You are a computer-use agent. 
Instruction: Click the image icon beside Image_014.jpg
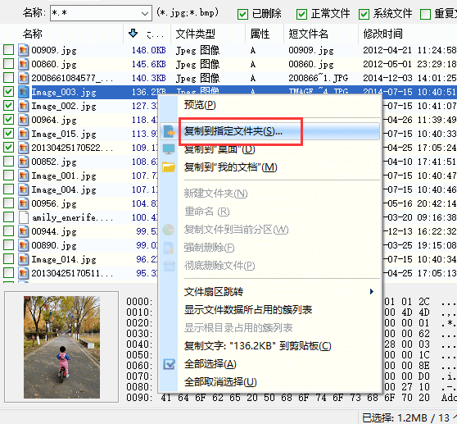coord(23,259)
